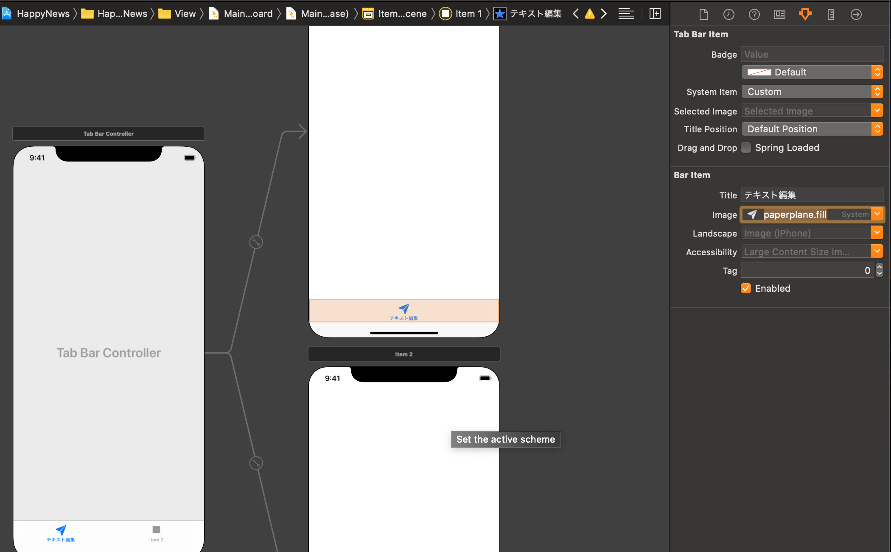Uncheck the Enabled checkbox

coord(746,288)
